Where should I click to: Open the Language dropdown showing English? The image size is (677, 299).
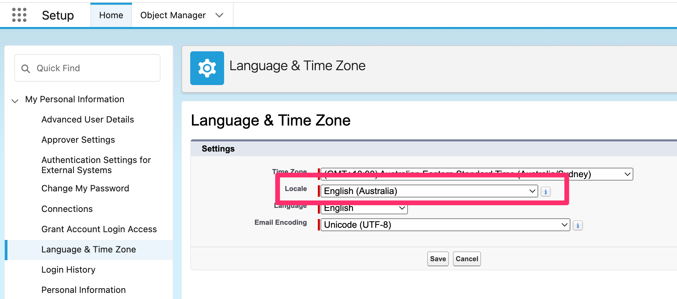tap(364, 208)
